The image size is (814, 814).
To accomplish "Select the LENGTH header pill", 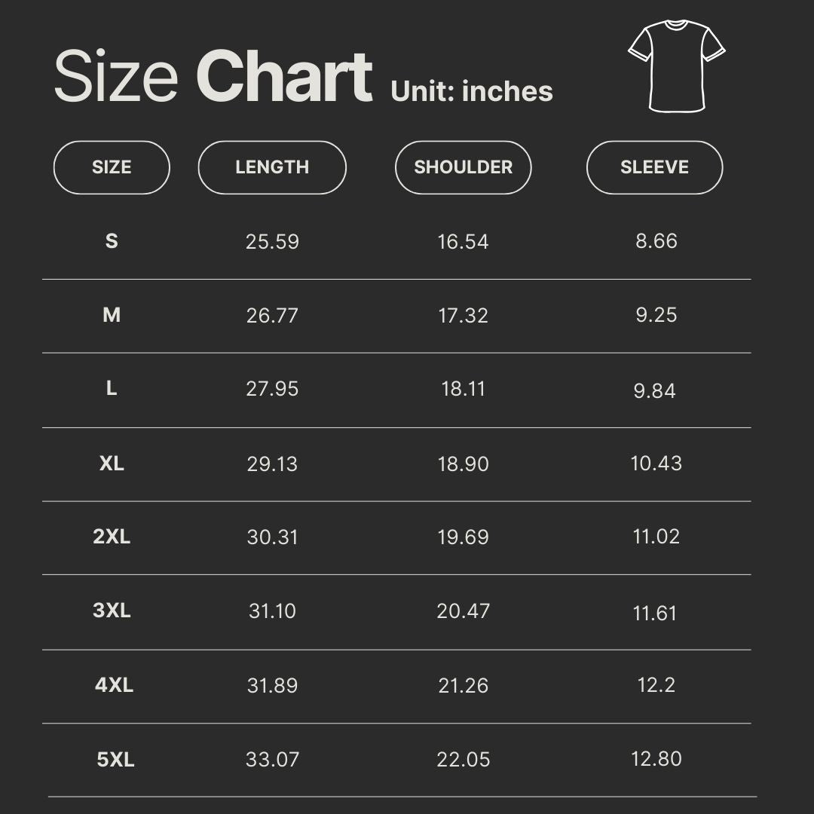I will pyautogui.click(x=272, y=167).
